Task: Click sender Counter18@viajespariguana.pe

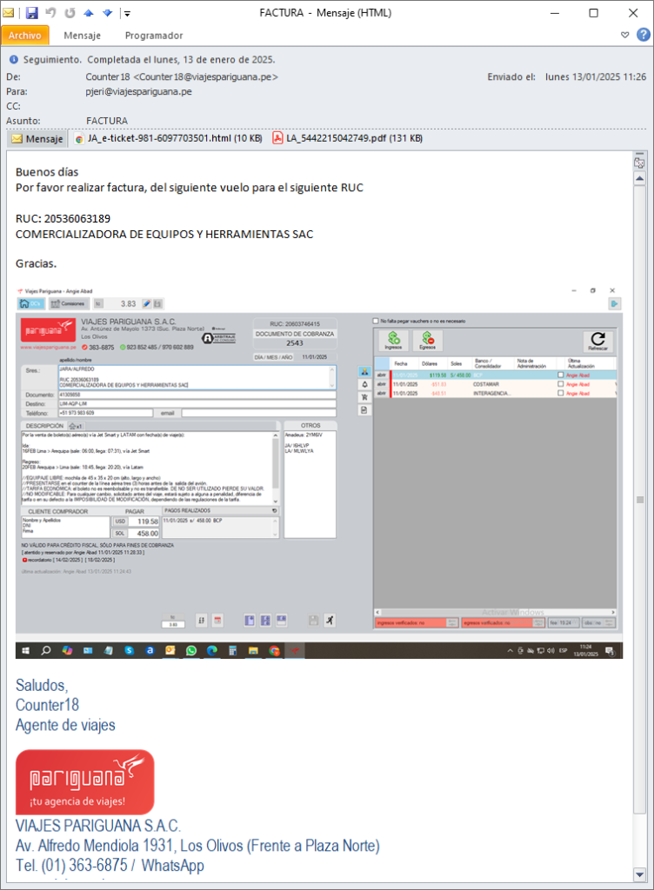Action: [182, 76]
